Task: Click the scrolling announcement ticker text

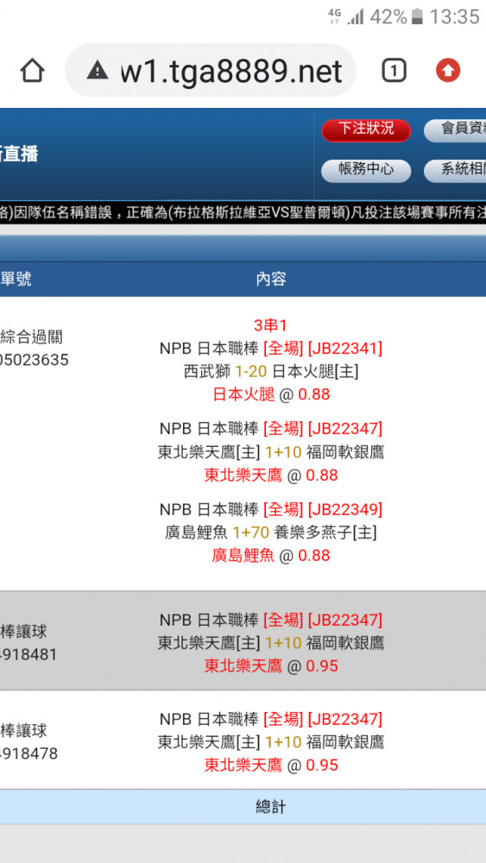Action: click(243, 212)
